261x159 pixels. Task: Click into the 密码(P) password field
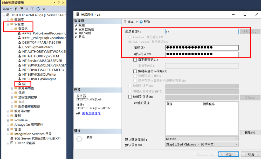(202, 48)
